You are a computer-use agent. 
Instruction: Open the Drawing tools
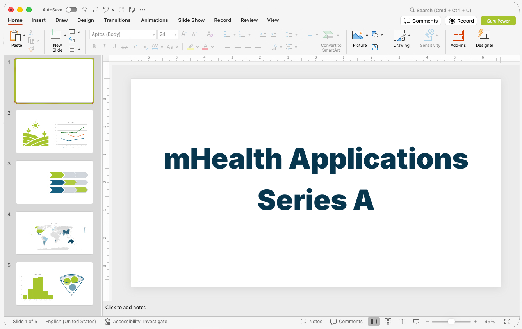pos(399,36)
